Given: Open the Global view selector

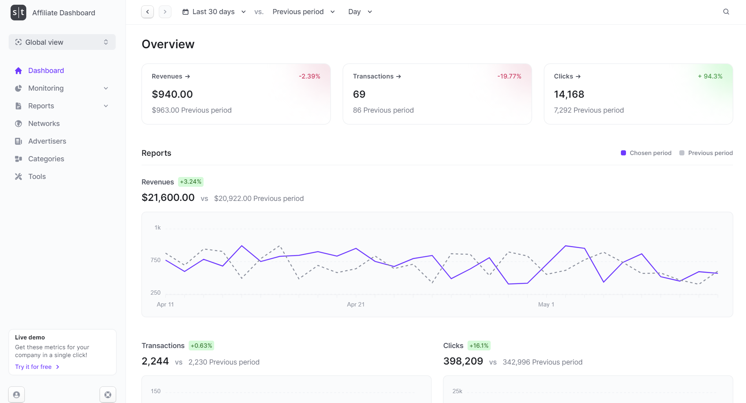Looking at the screenshot, I should (x=62, y=42).
